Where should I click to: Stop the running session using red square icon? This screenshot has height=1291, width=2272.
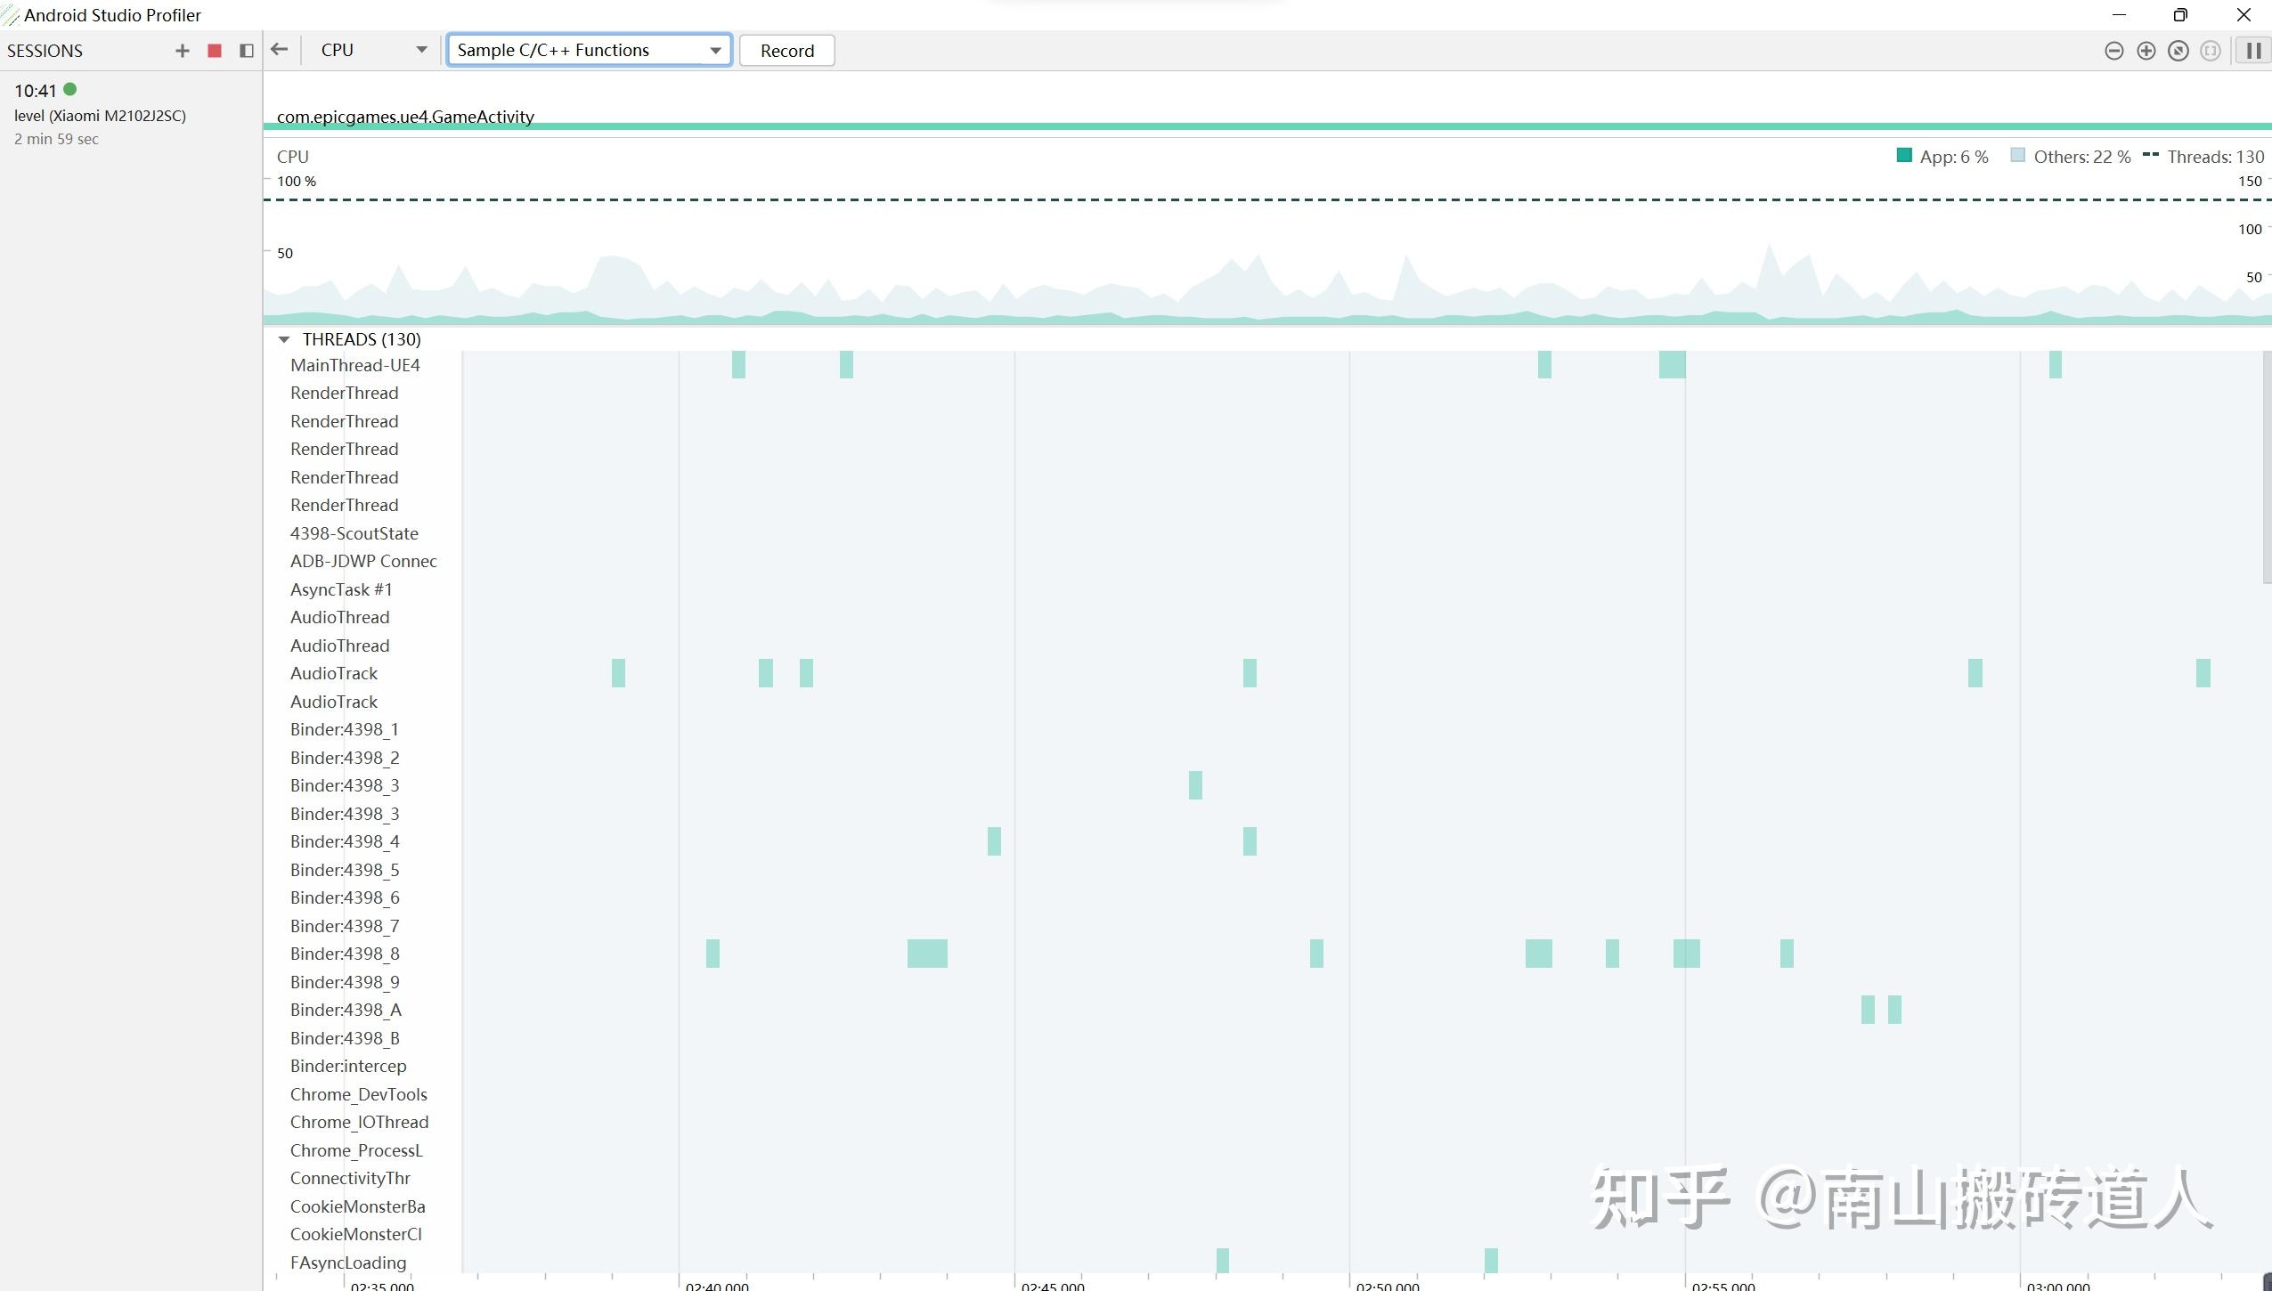[213, 51]
